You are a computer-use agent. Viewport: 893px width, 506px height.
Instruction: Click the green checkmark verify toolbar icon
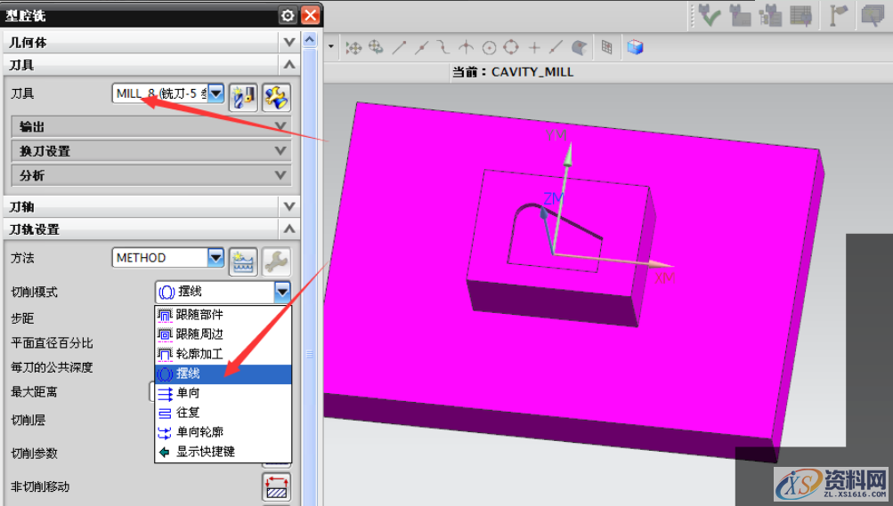pos(710,15)
